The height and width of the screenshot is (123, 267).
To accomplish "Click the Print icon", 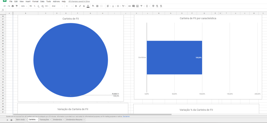I will (13, 6).
